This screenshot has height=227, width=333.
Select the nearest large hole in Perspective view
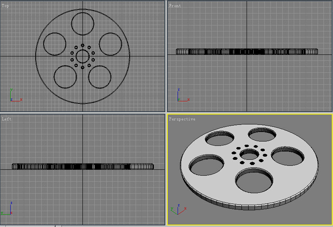tap(254, 181)
